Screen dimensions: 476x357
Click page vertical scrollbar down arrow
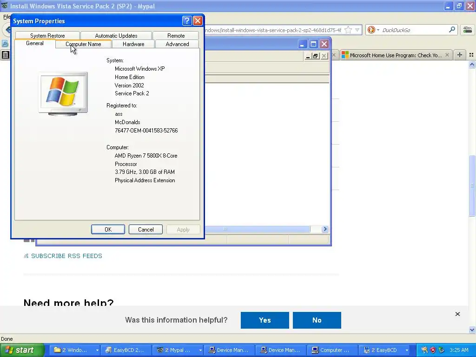coord(472,330)
